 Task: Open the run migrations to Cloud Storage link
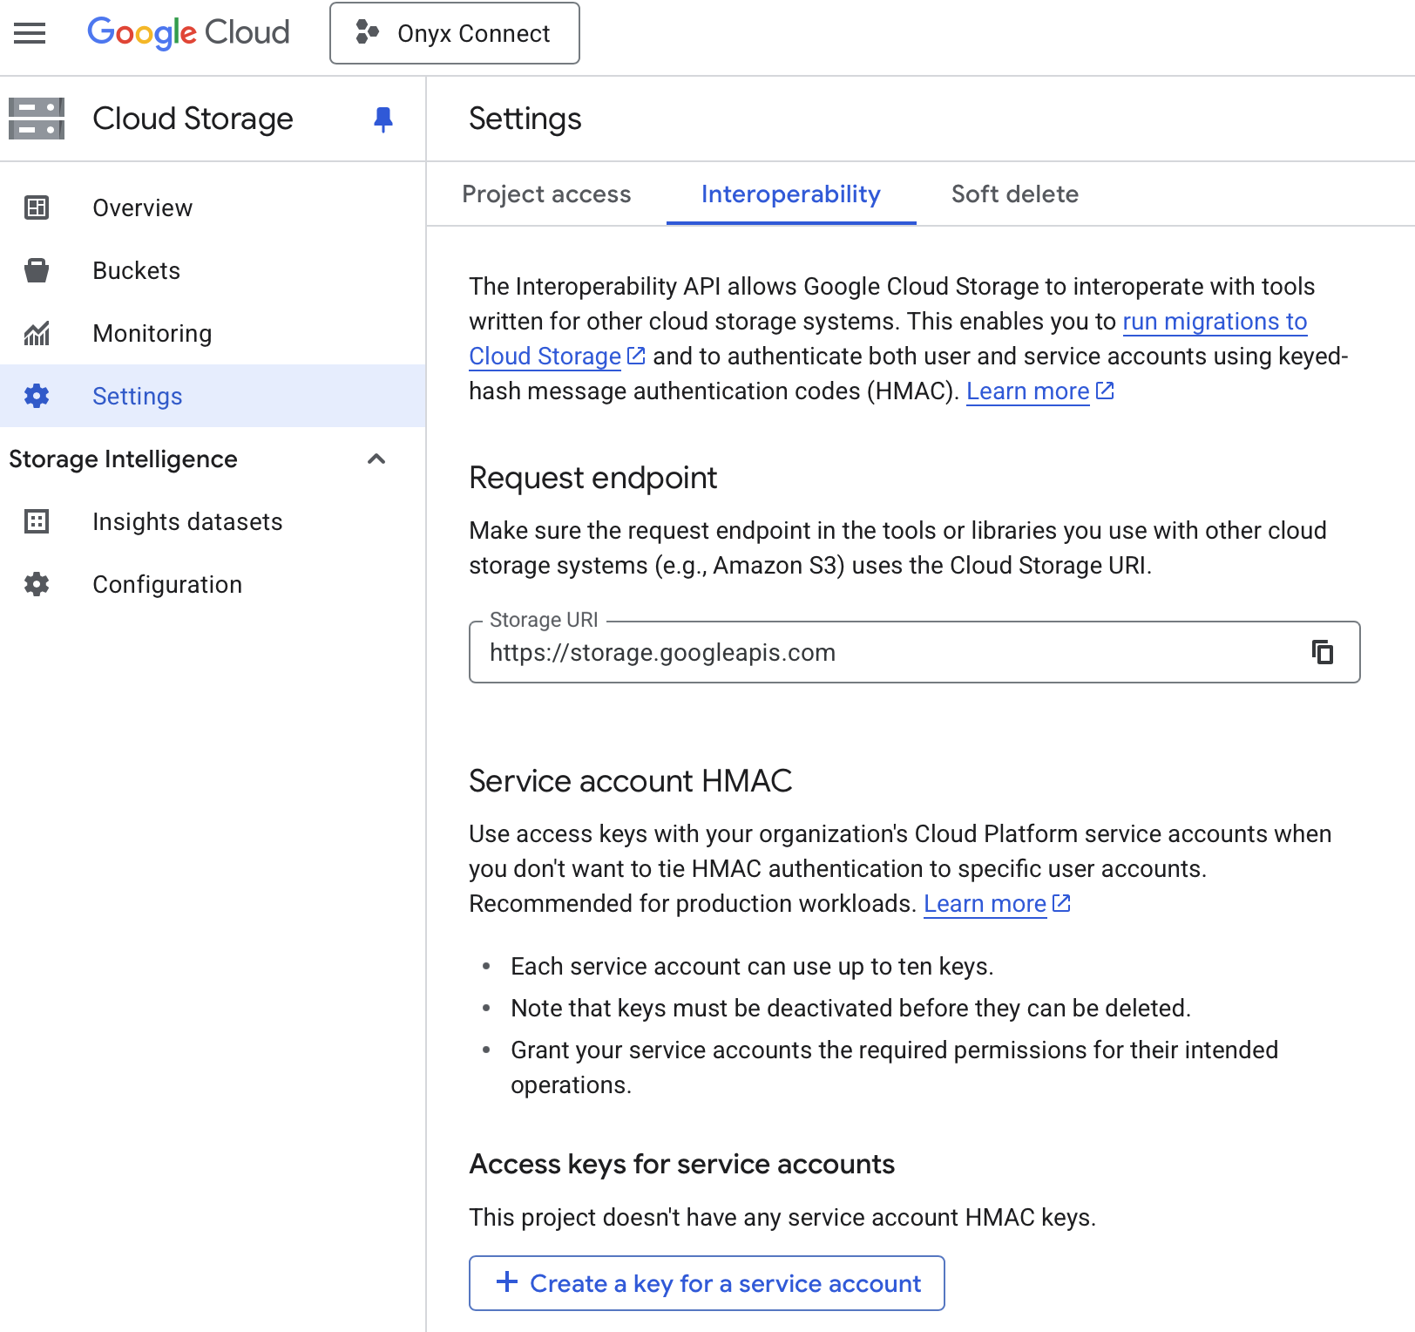click(1214, 321)
